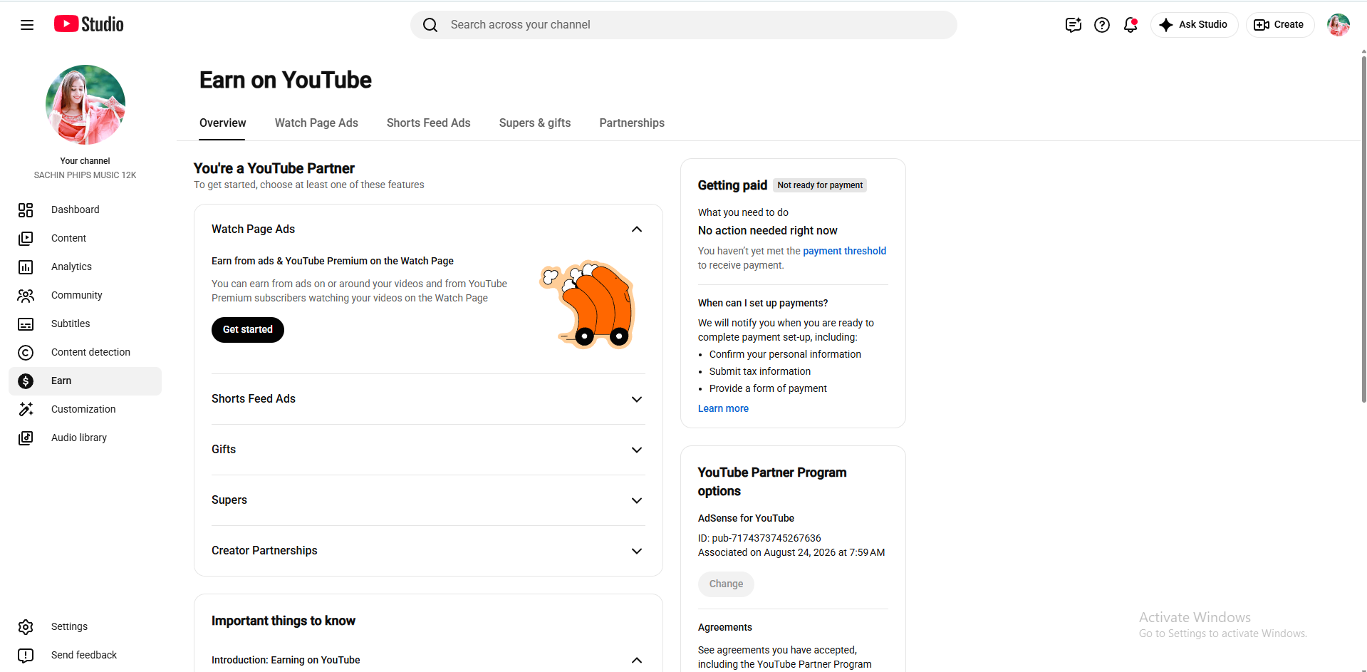Click the search magnifier icon
The width and height of the screenshot is (1367, 672).
coord(430,25)
